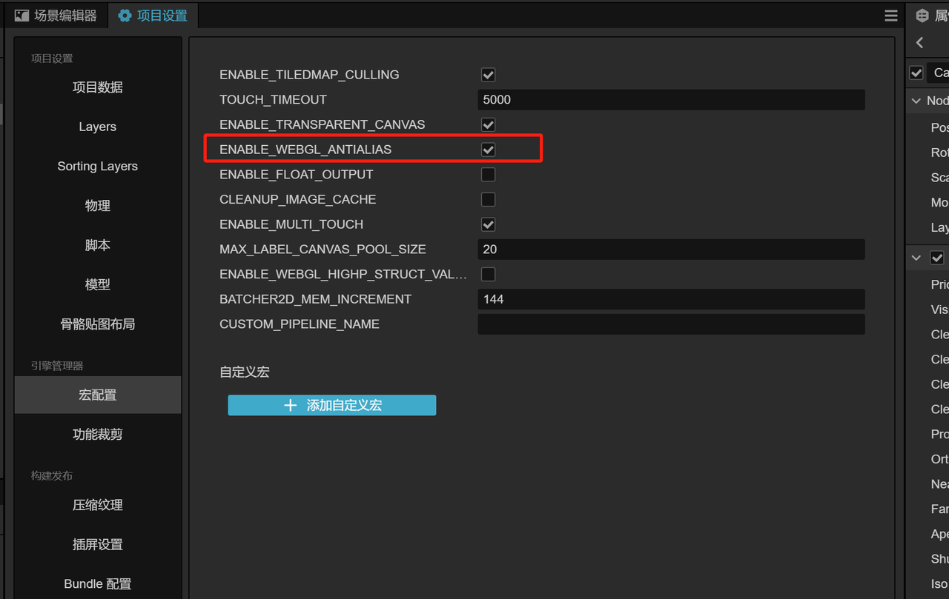Uncheck ENABLE_WEBGL_ANTIALIAS option
This screenshot has width=949, height=599.
488,150
